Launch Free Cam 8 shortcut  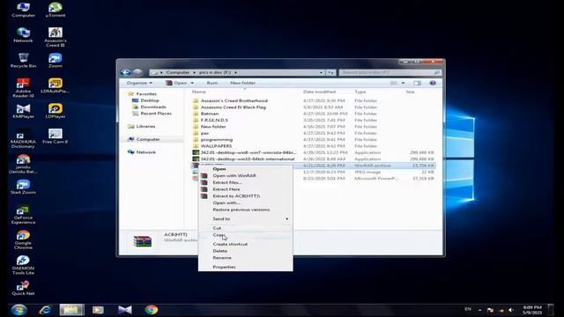[x=56, y=136]
